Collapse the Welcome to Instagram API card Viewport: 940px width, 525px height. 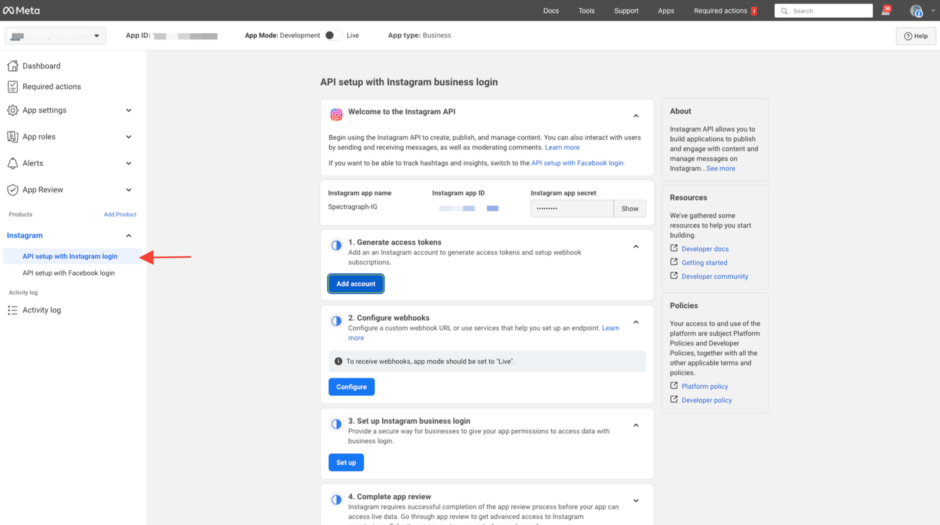[x=636, y=116]
